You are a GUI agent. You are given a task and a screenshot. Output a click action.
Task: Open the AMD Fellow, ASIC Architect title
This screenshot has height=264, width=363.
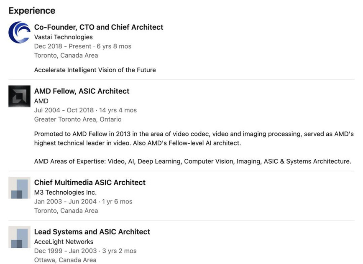(82, 91)
